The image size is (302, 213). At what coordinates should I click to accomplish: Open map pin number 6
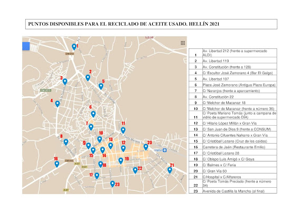click(93, 114)
